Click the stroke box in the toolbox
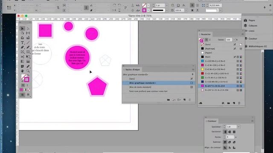This screenshot has width=273, height=153. (x=26, y=79)
